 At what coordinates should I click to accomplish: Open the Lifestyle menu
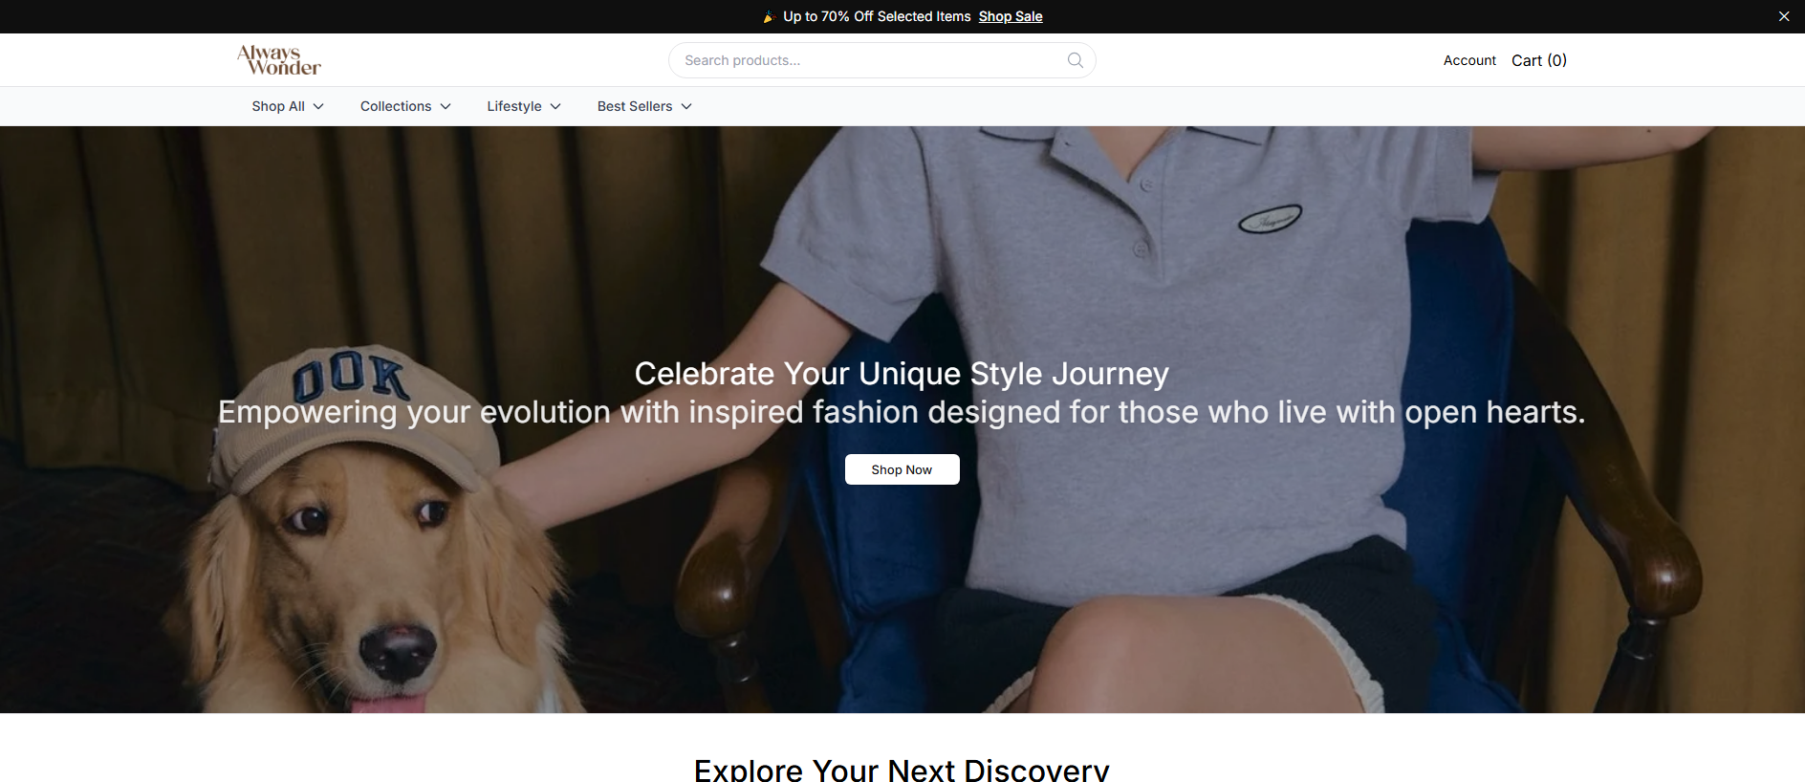524,106
